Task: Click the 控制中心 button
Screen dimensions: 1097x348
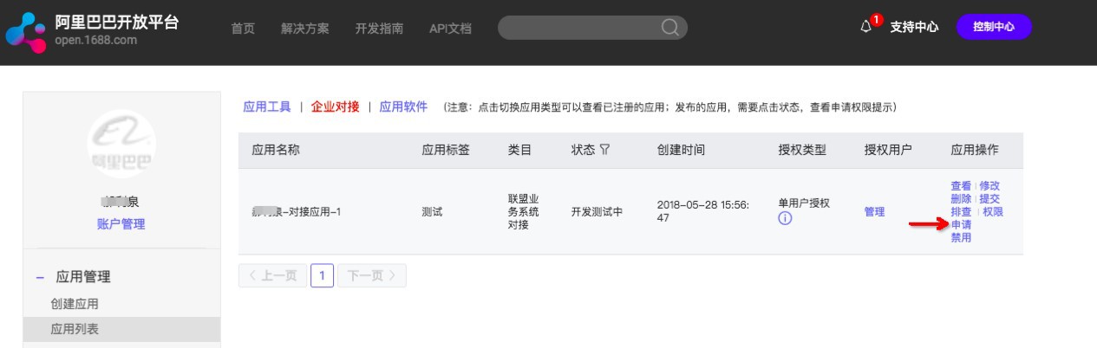Action: coord(994,27)
